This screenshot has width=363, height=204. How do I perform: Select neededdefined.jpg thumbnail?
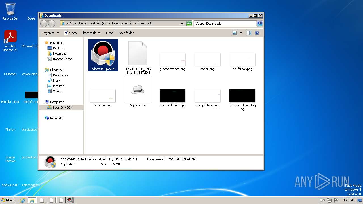(x=172, y=95)
